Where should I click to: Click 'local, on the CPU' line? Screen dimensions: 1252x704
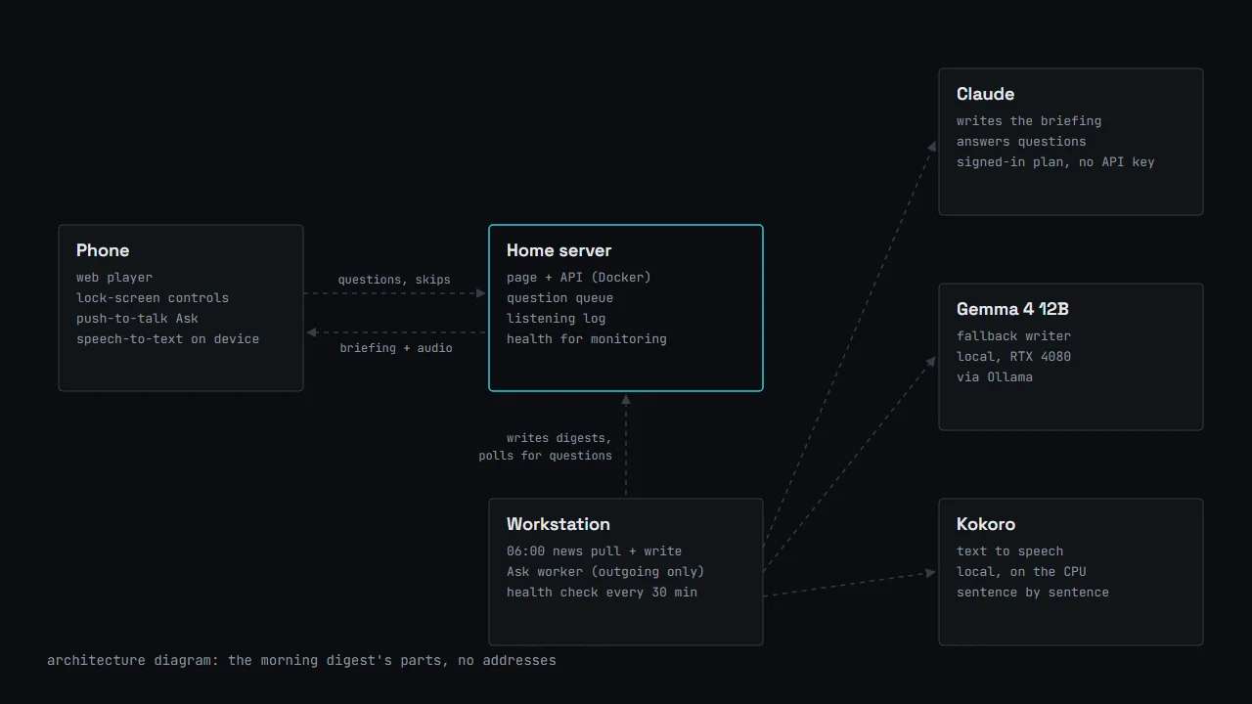pos(1021,572)
